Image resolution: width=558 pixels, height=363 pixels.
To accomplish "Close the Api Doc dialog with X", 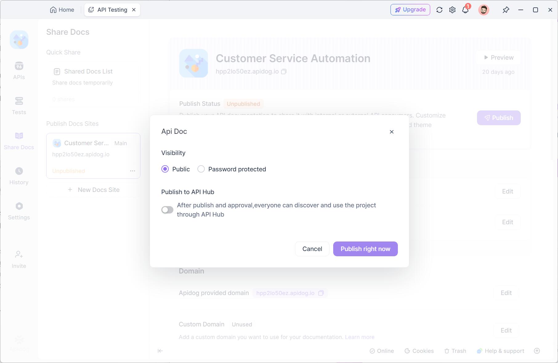I will (392, 132).
